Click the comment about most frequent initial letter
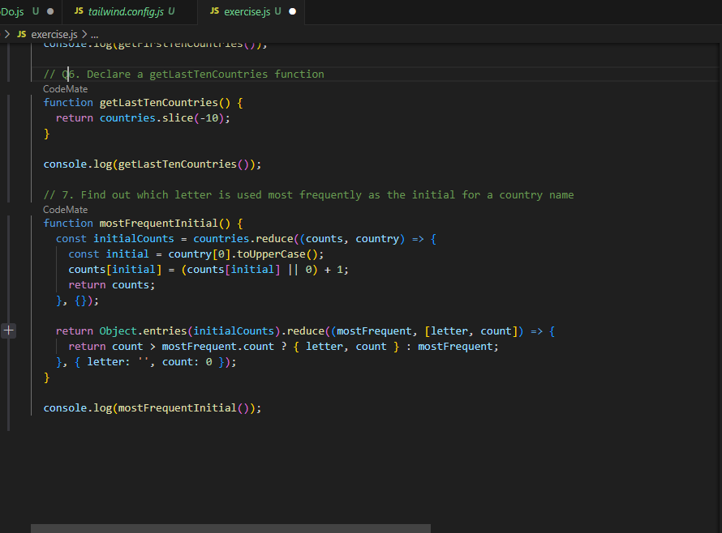This screenshot has height=533, width=722. tap(308, 195)
